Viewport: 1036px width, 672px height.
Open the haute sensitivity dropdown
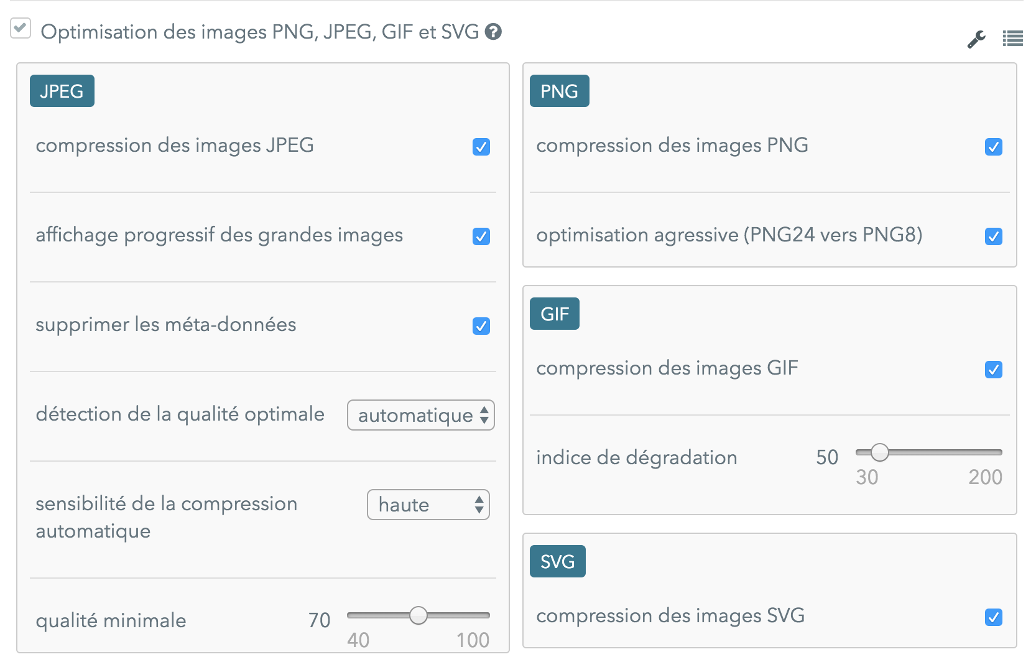coord(428,505)
